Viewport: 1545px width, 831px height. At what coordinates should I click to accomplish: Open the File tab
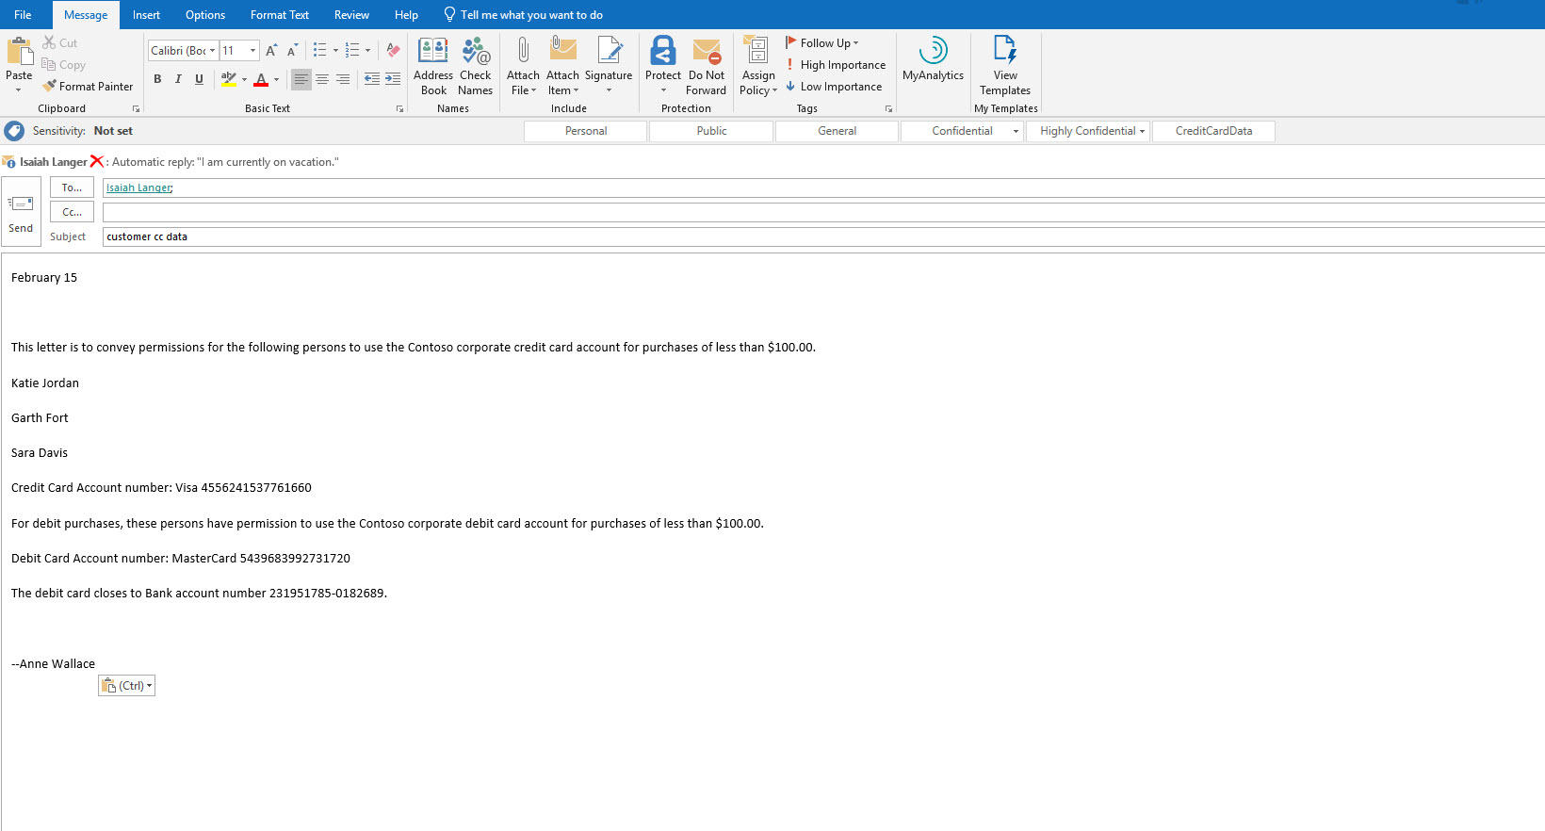(23, 15)
